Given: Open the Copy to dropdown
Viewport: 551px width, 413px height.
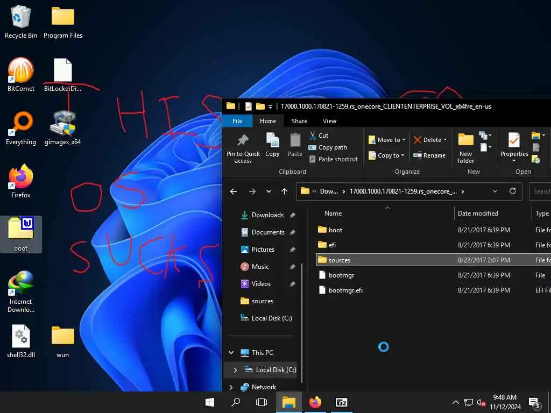Looking at the screenshot, I should [386, 155].
